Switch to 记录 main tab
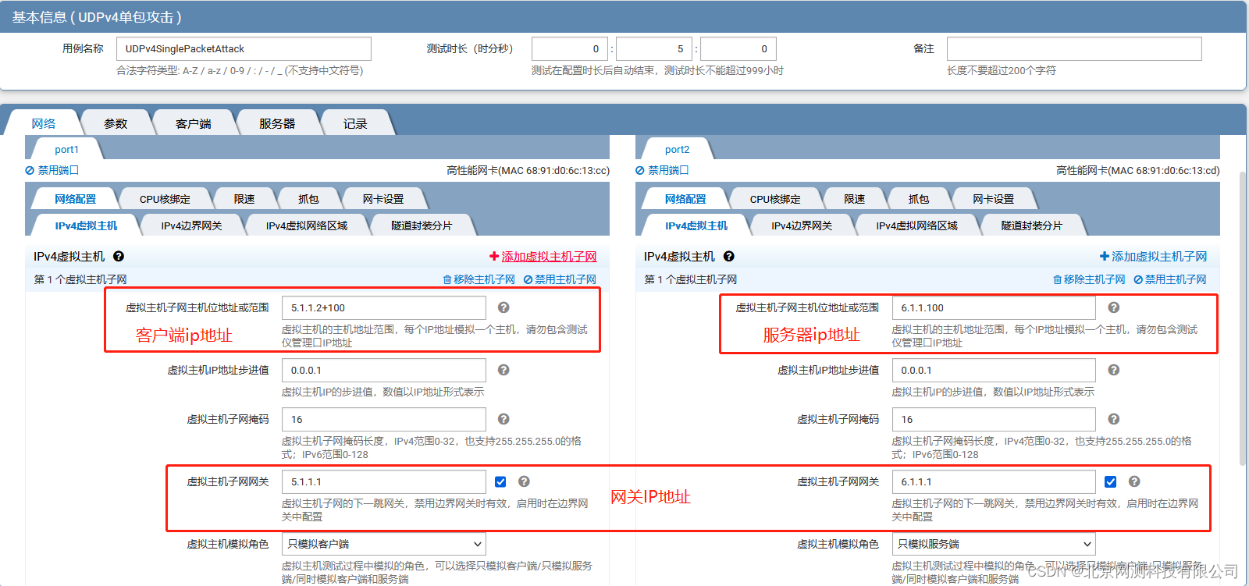The height and width of the screenshot is (586, 1249). coord(355,123)
